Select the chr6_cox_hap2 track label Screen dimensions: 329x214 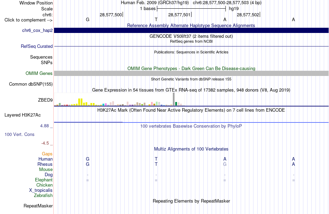coord(37,31)
